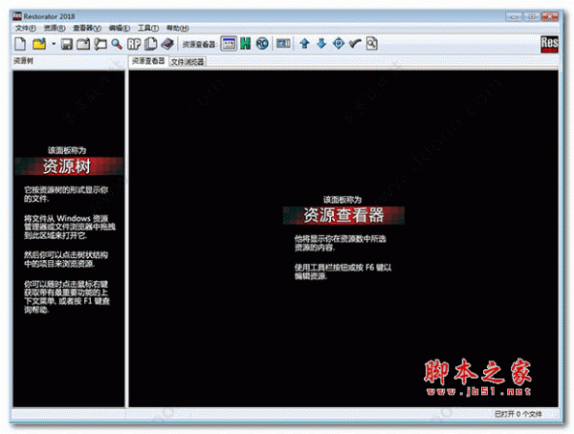This screenshot has width=574, height=434.
Task: Click the RP patch toolbar icon
Action: [134, 44]
